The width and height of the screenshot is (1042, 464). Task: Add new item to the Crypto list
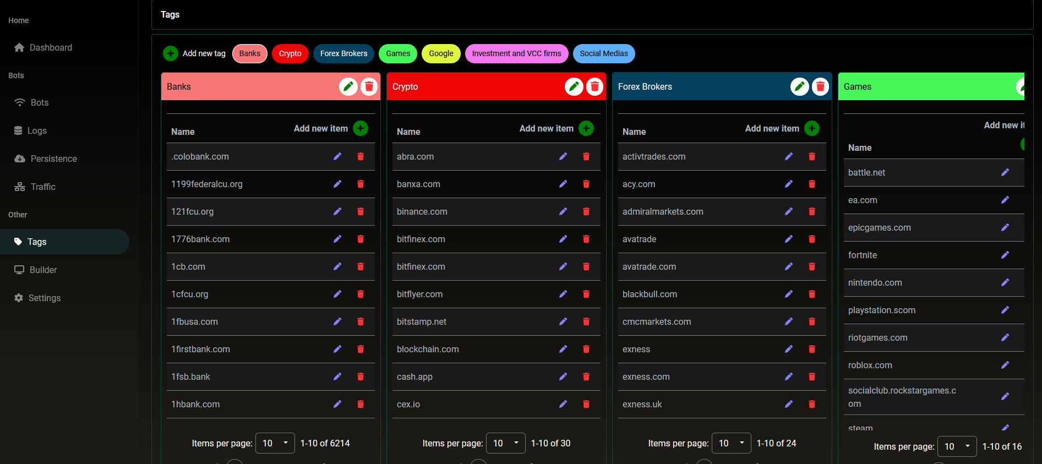pyautogui.click(x=586, y=128)
